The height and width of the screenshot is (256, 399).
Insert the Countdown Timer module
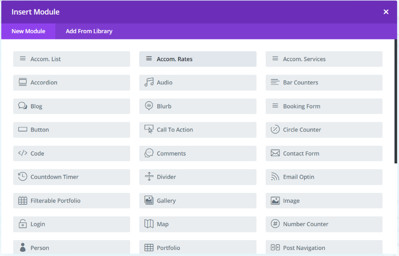tap(72, 177)
